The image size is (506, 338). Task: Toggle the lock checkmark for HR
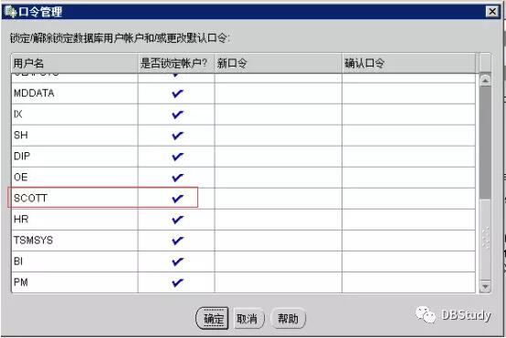(x=177, y=220)
